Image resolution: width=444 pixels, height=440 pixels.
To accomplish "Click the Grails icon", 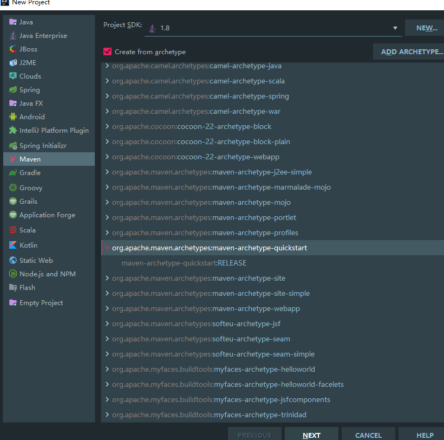I will (13, 201).
